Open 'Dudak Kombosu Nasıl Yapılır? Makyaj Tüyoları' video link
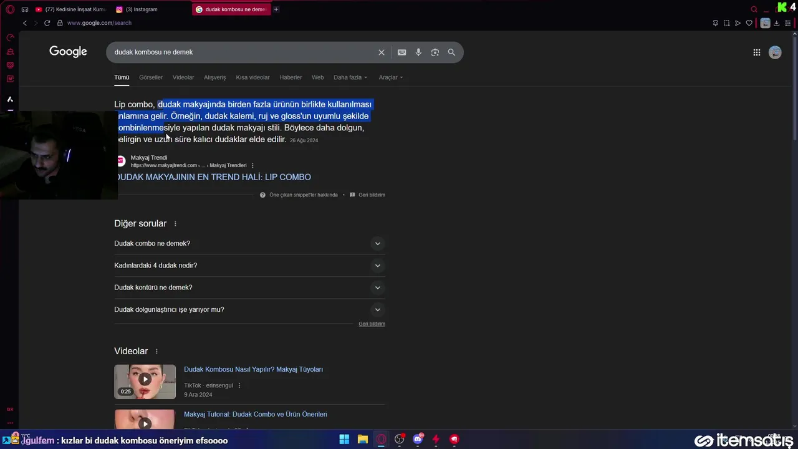Screen dimensions: 798x449 [x=253, y=370]
